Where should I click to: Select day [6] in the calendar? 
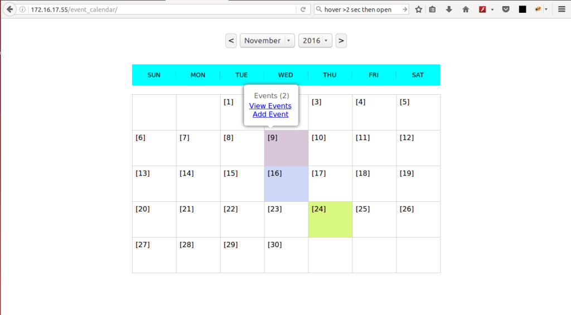154,148
